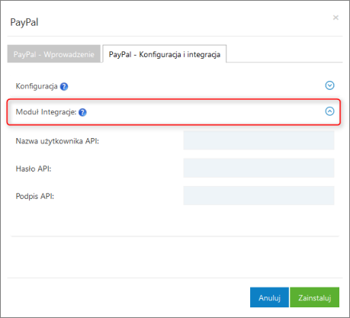
Task: Click the PayPal dialog title
Action: [x=24, y=22]
